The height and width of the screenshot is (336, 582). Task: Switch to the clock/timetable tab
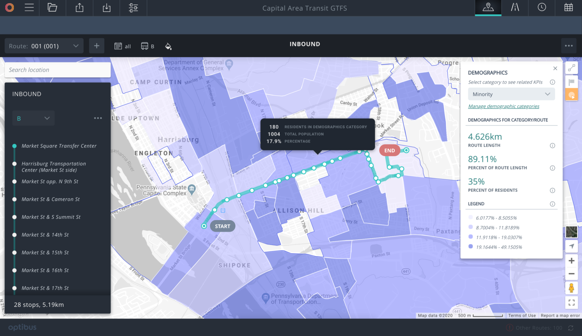[541, 8]
